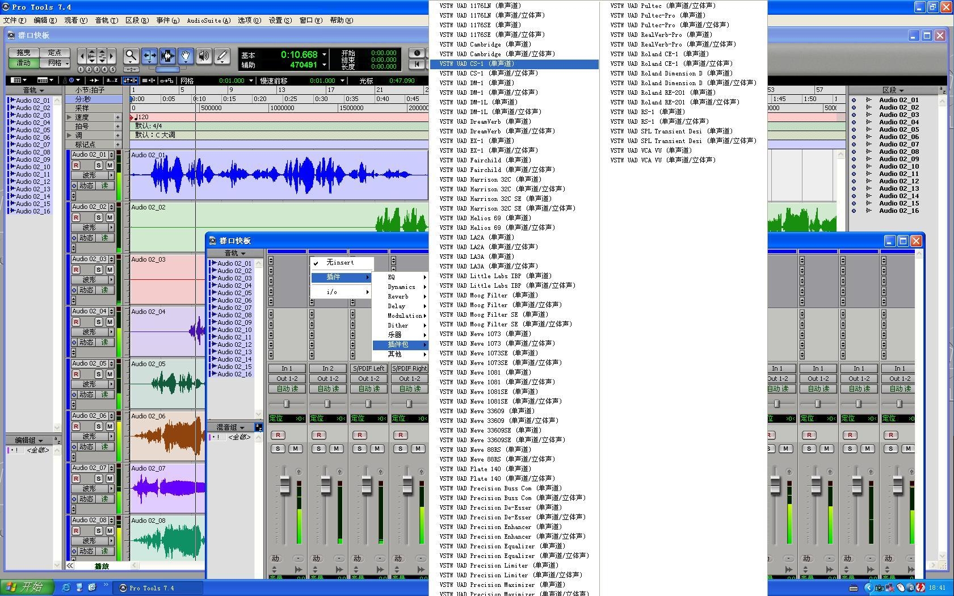Open the 音轨 track list dropdown
954x596 pixels.
pyautogui.click(x=33, y=90)
